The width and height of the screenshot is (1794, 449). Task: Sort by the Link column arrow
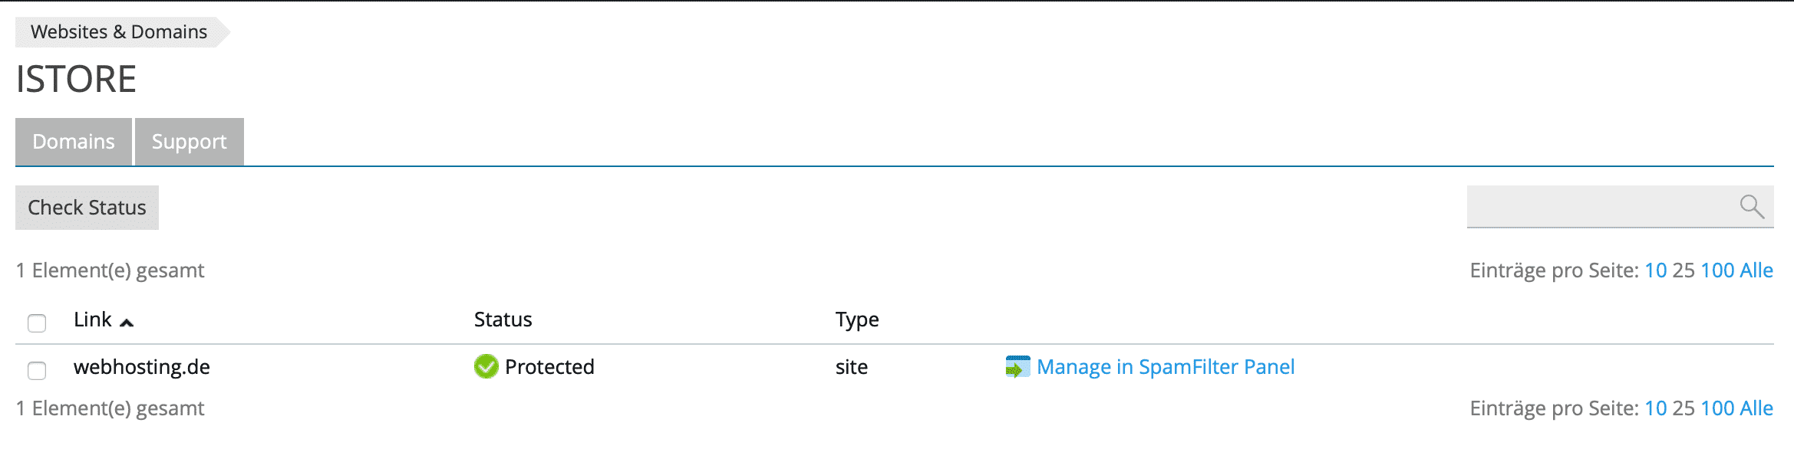tap(127, 323)
